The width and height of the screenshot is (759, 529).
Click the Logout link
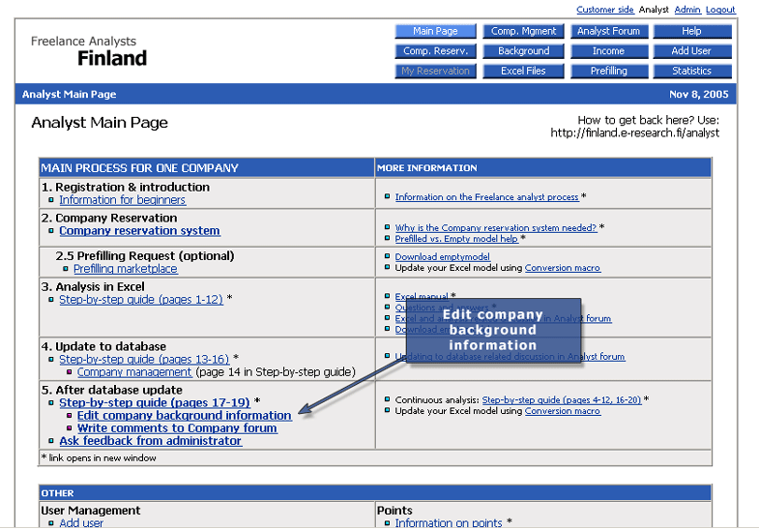click(x=720, y=10)
